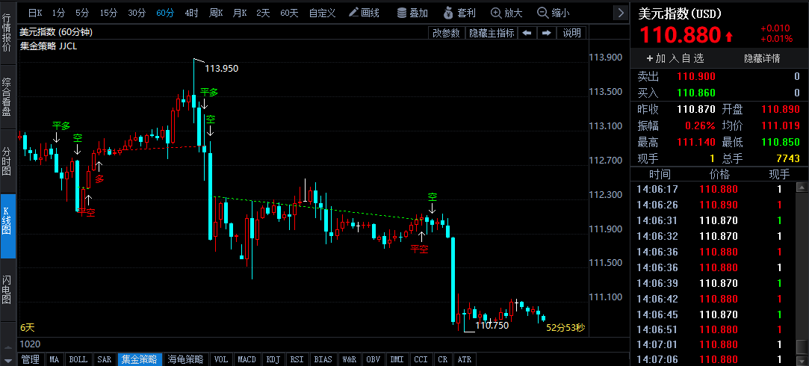Choose the 60天 timeframe
Viewport: 809px width, 366px height.
pyautogui.click(x=289, y=13)
